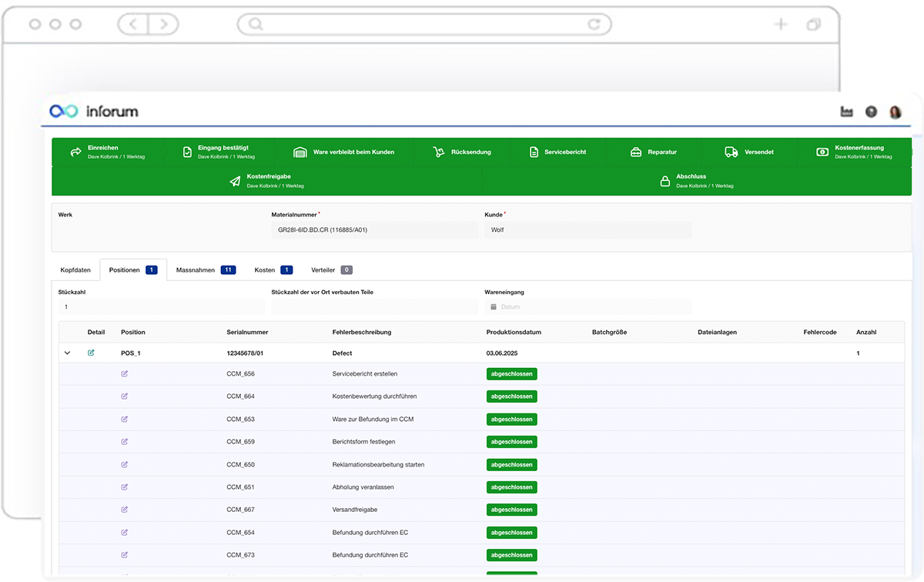
Task: Open the Kopfdaten tab
Action: (x=75, y=270)
